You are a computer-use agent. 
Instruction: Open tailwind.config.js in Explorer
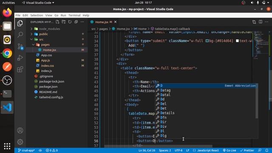point(51,97)
